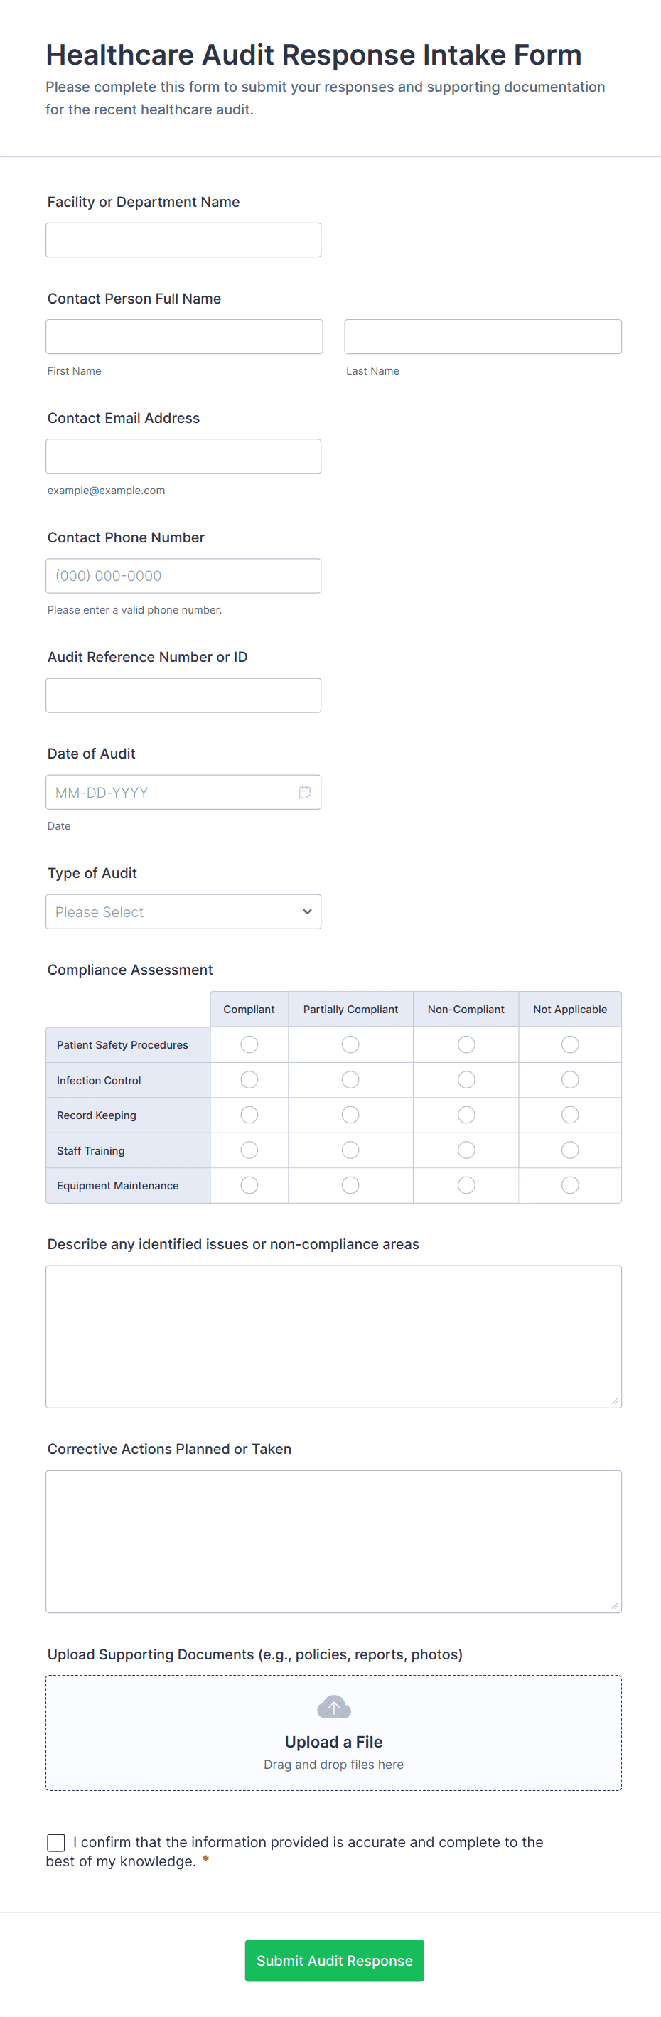The width and height of the screenshot is (661, 2017).
Task: Set Record Keeping to Partially Compliant
Action: point(350,1115)
